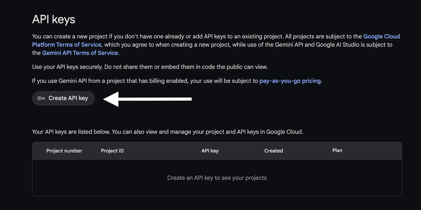Open Google Cloud Platform Terms of Service link
The width and height of the screenshot is (421, 210).
click(x=382, y=36)
